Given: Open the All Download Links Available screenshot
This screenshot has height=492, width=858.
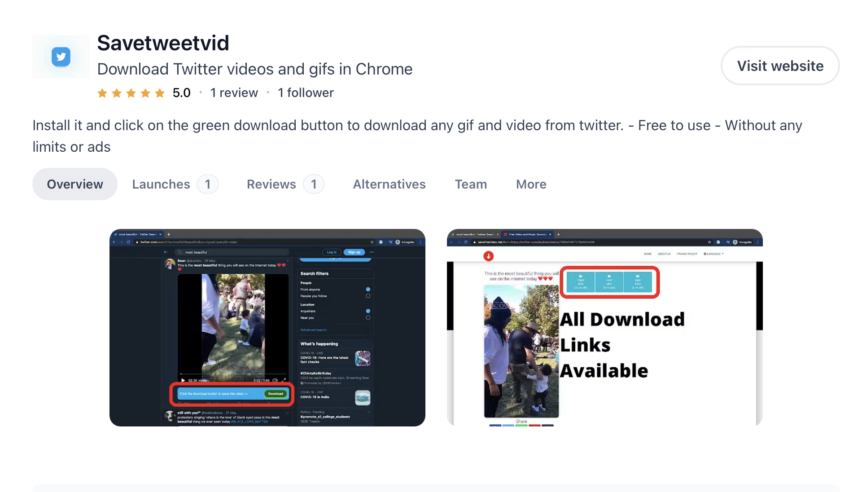Looking at the screenshot, I should coord(605,328).
